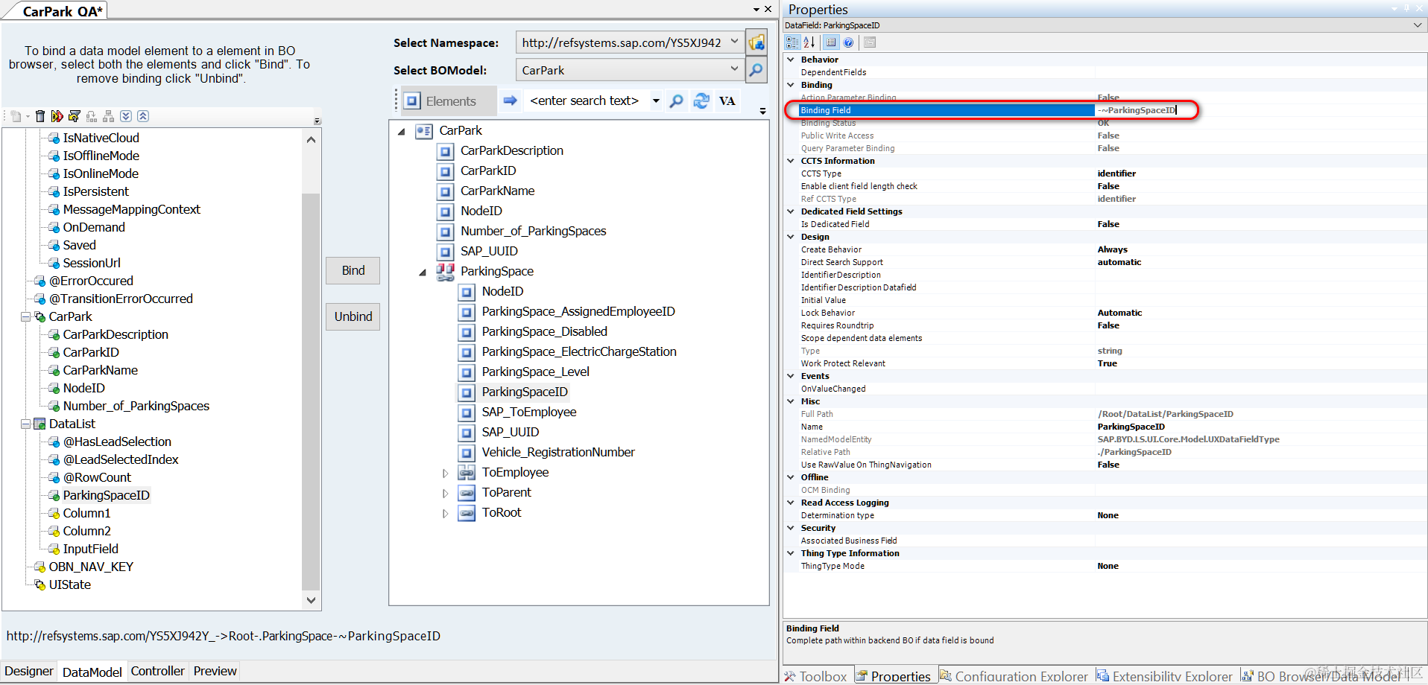This screenshot has width=1428, height=685.
Task: Click the search text input field
Action: click(587, 101)
